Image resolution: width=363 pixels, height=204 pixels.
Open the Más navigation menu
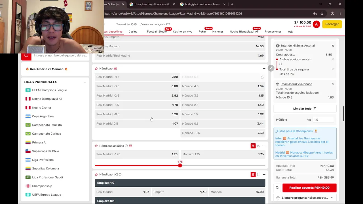pyautogui.click(x=290, y=32)
